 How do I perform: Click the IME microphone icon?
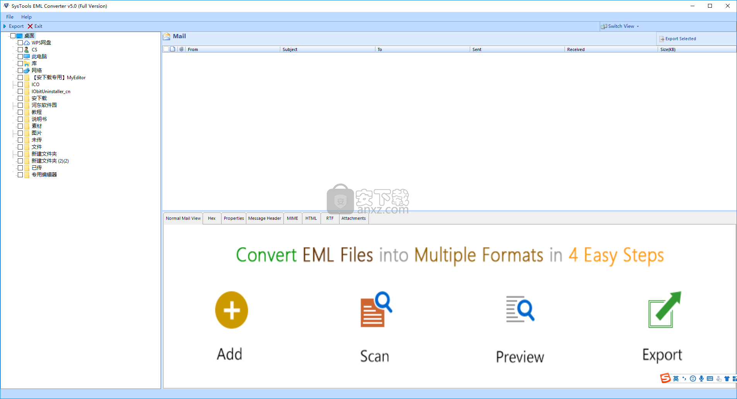(x=701, y=379)
